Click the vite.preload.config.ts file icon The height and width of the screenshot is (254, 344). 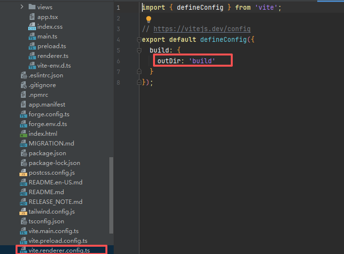23,240
